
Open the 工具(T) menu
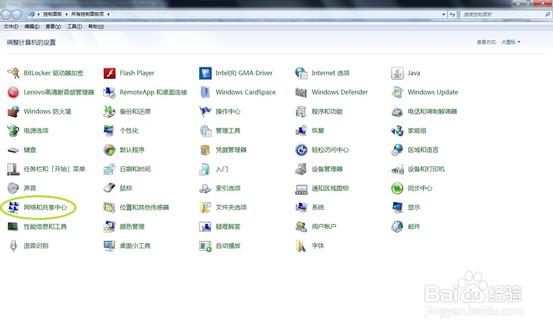click(x=75, y=27)
